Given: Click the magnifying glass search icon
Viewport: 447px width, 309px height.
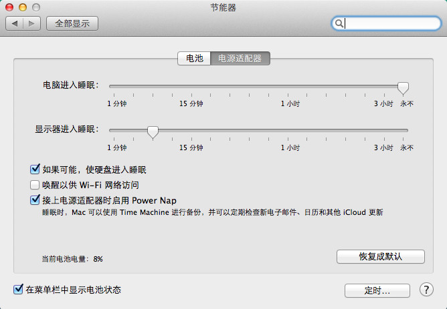Looking at the screenshot, I should 340,23.
